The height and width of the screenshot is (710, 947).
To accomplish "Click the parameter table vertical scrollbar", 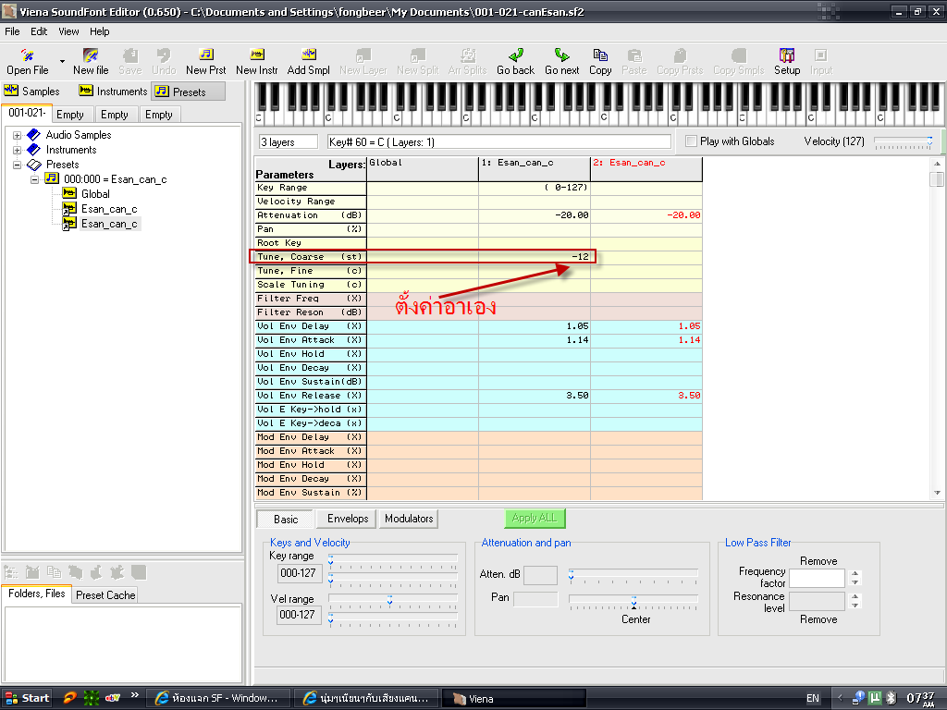I will pyautogui.click(x=937, y=328).
